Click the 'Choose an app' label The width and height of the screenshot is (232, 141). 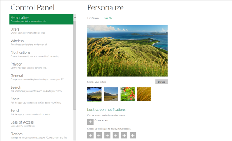point(101,120)
